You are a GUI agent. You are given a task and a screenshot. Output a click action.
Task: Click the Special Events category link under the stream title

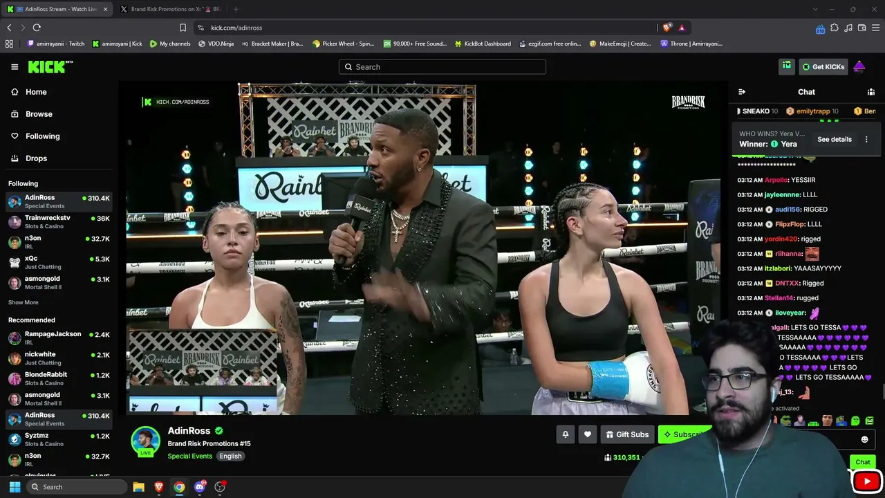(x=190, y=456)
